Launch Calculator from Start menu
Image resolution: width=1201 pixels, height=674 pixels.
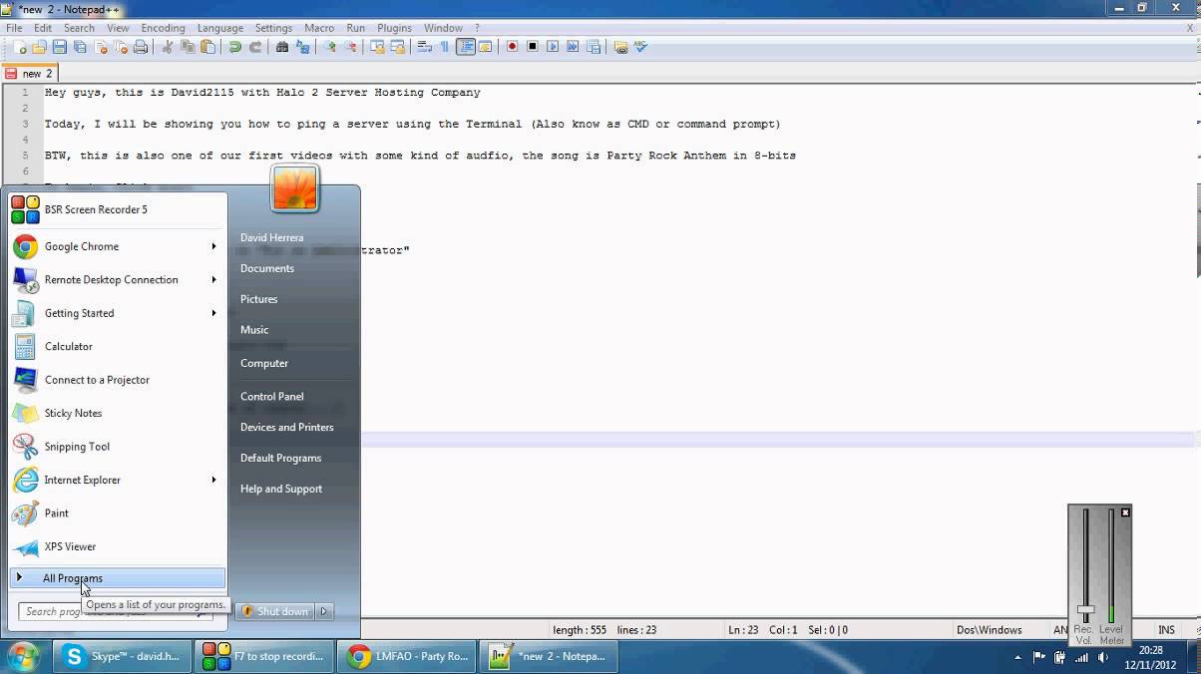[118, 347]
